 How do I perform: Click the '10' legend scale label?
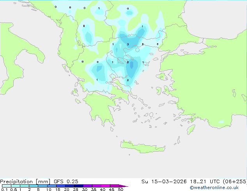(49, 189)
